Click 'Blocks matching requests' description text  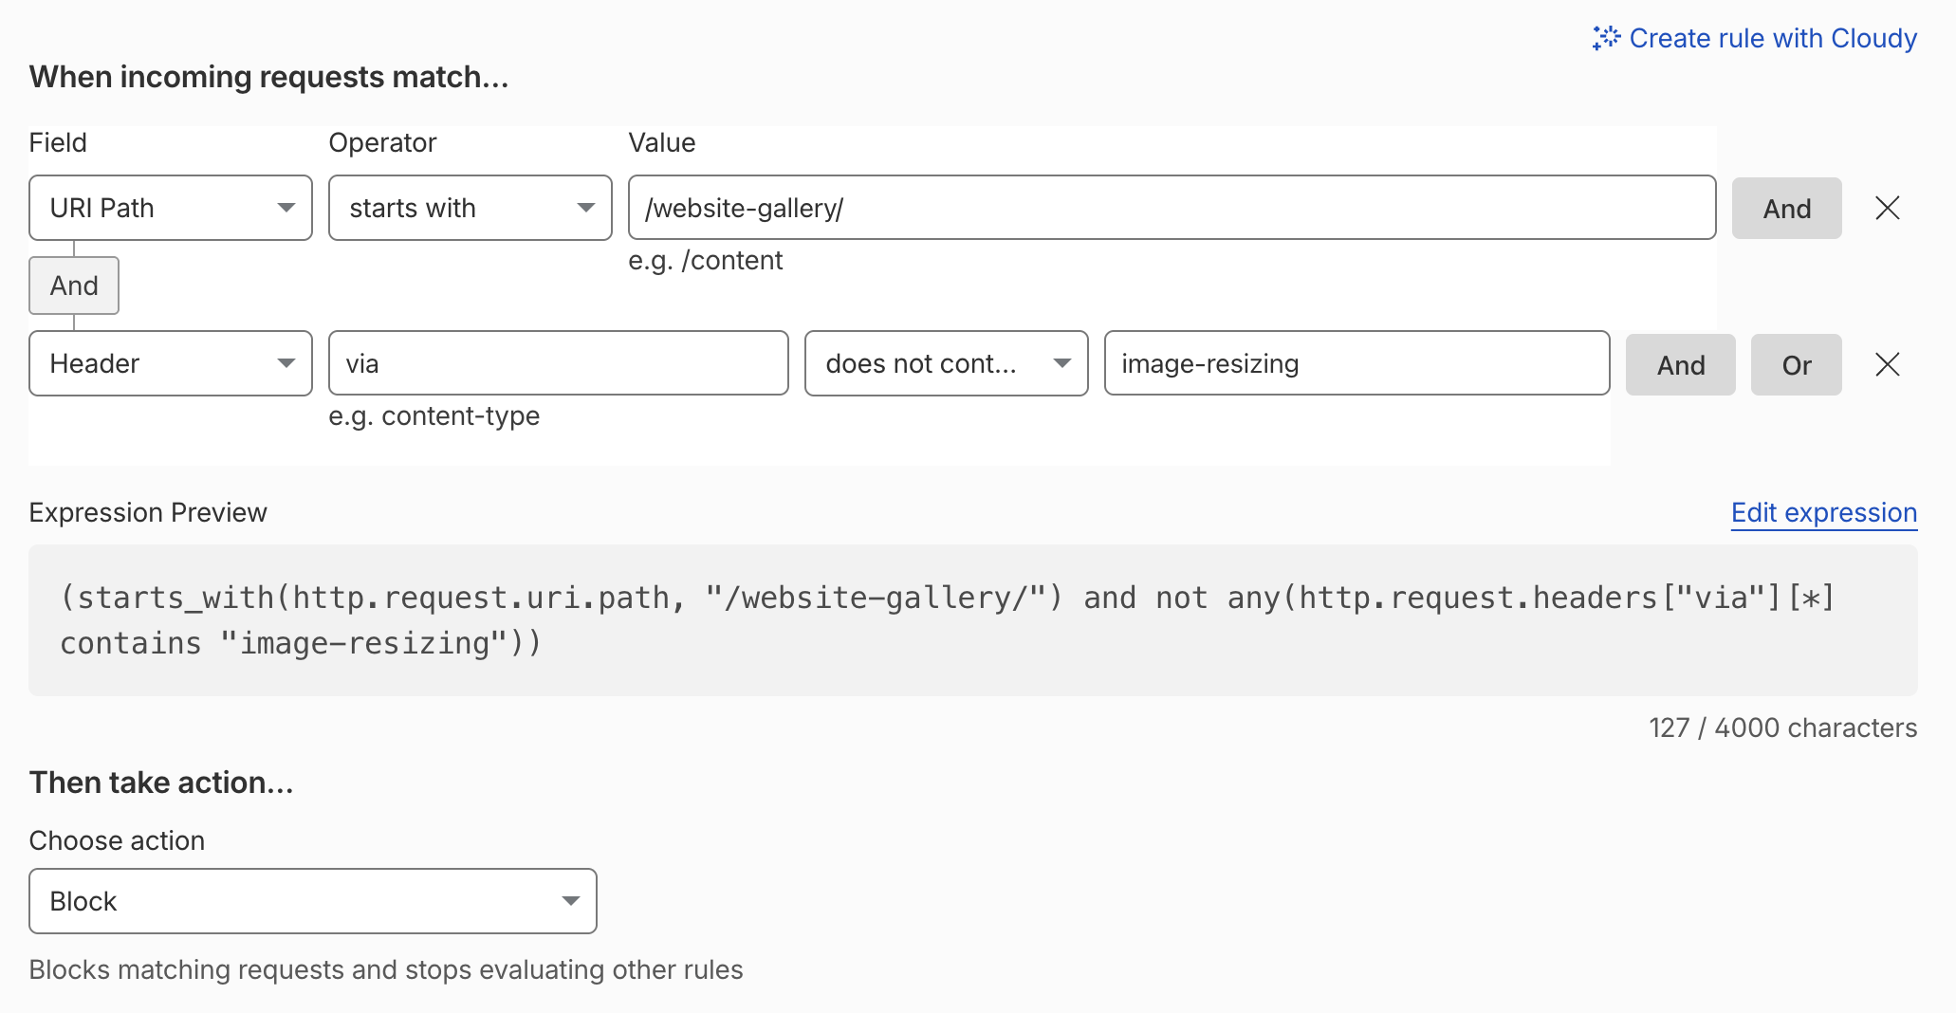click(386, 970)
